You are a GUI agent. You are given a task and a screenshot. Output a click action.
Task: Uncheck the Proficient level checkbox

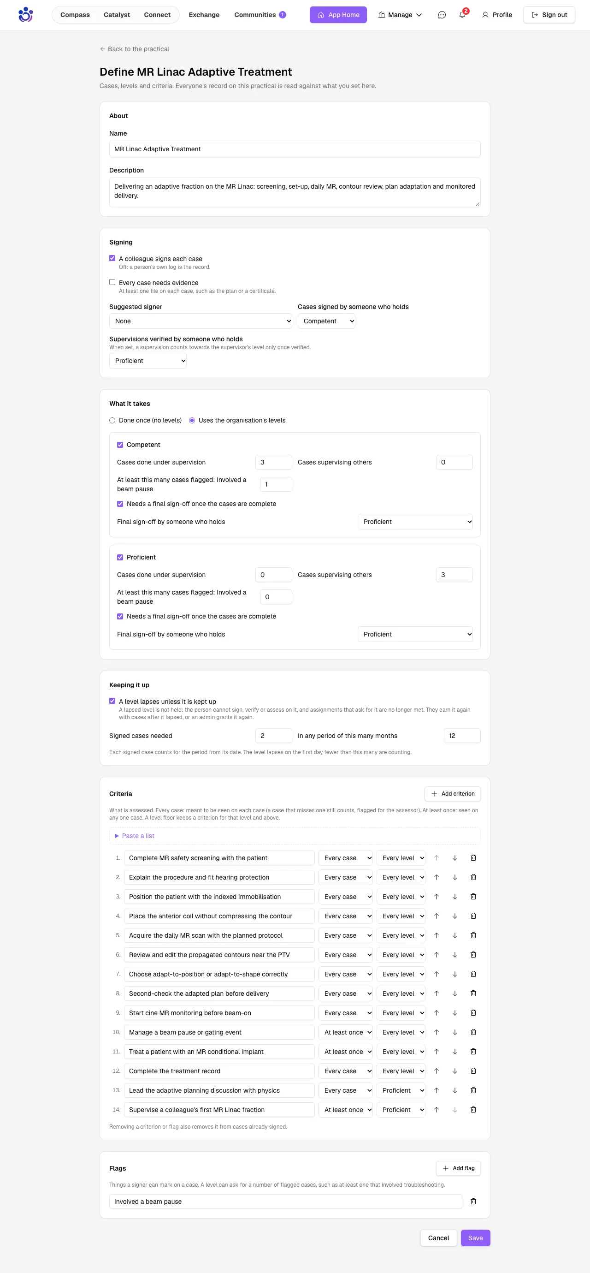(120, 558)
